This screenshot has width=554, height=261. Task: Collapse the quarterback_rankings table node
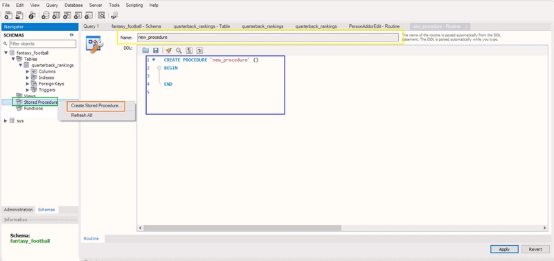tap(20, 65)
